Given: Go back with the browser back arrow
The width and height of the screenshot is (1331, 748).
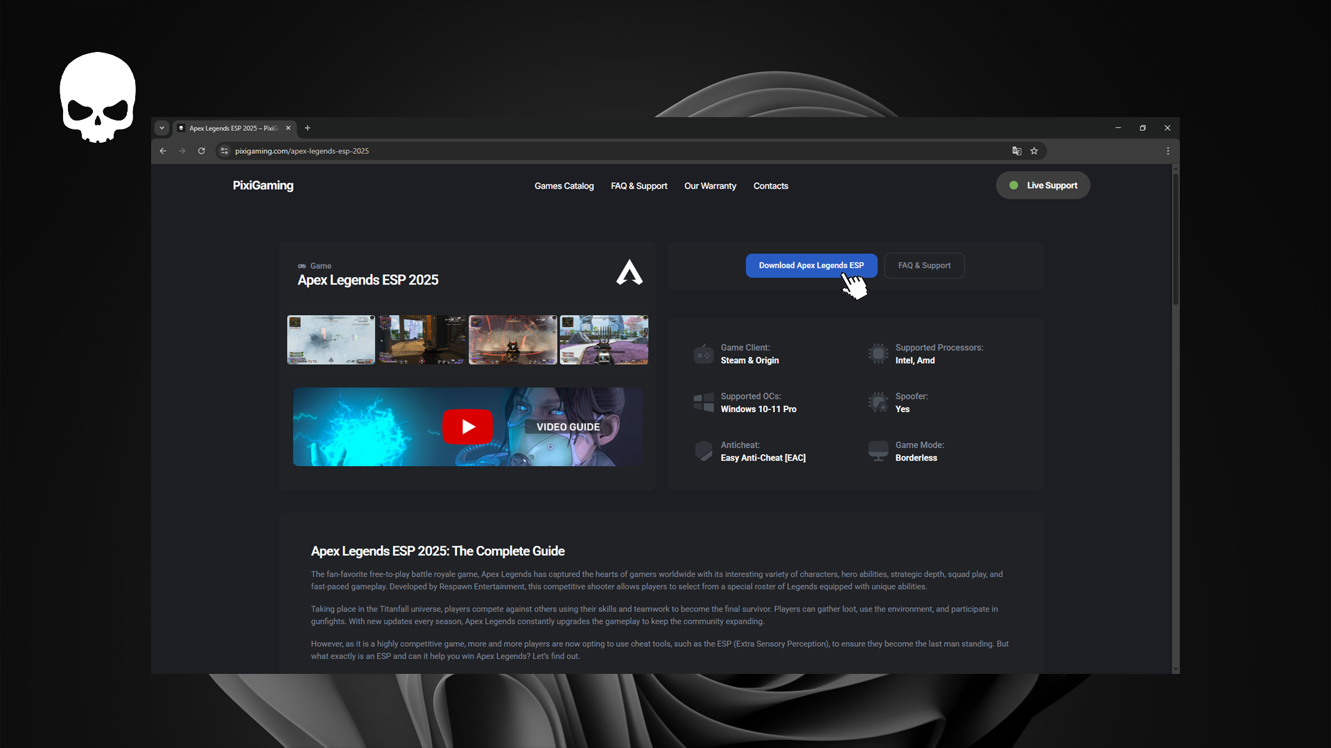Looking at the screenshot, I should 163,151.
